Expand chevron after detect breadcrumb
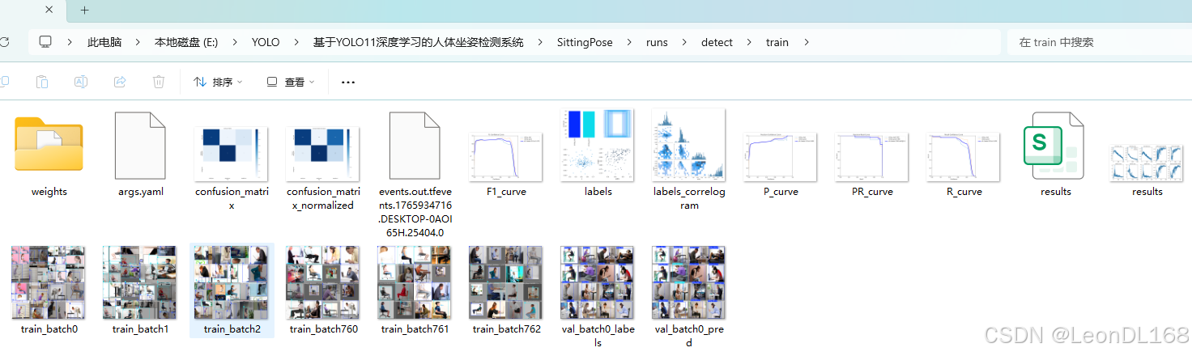The image size is (1192, 356). coord(750,42)
